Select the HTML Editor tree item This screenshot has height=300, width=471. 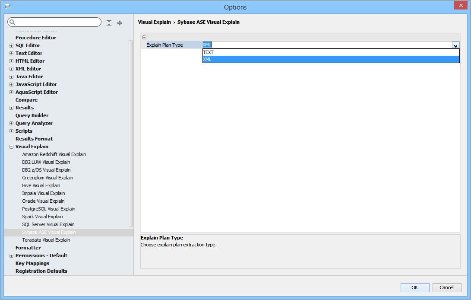pyautogui.click(x=30, y=61)
